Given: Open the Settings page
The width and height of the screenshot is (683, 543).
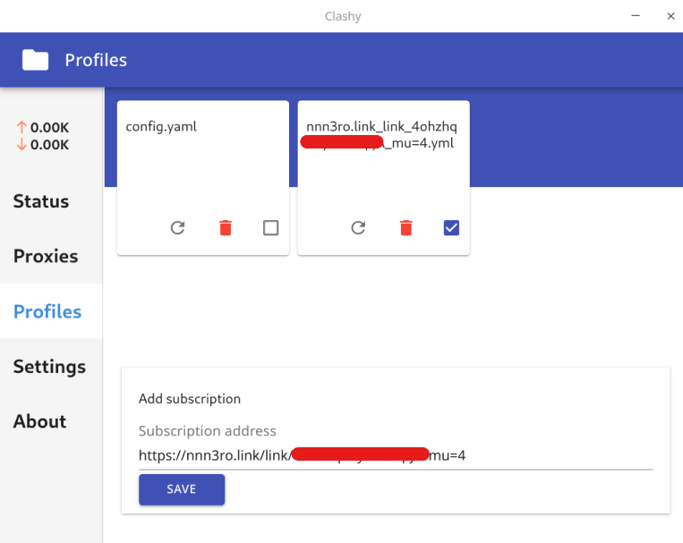Looking at the screenshot, I should point(49,367).
